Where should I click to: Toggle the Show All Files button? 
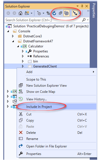tap(66, 13)
